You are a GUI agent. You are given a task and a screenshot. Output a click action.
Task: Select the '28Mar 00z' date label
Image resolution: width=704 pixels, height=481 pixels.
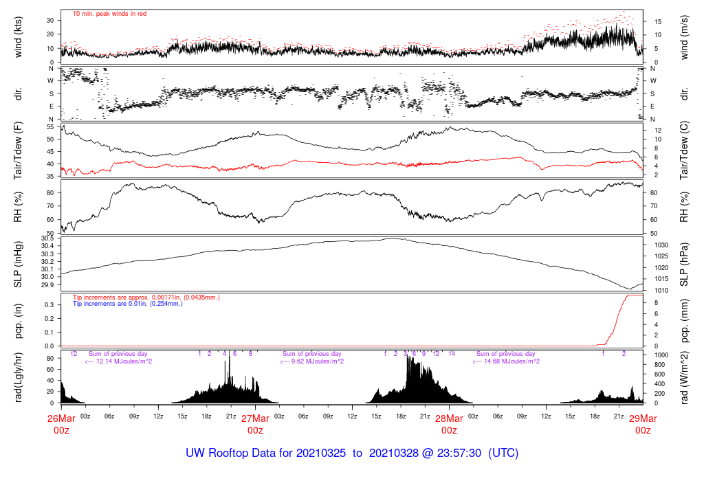pos(449,425)
